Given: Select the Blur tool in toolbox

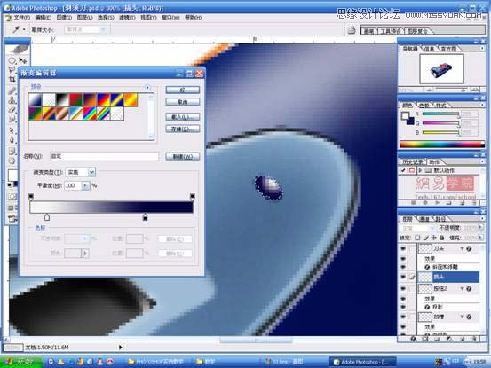Looking at the screenshot, I should coord(12,119).
